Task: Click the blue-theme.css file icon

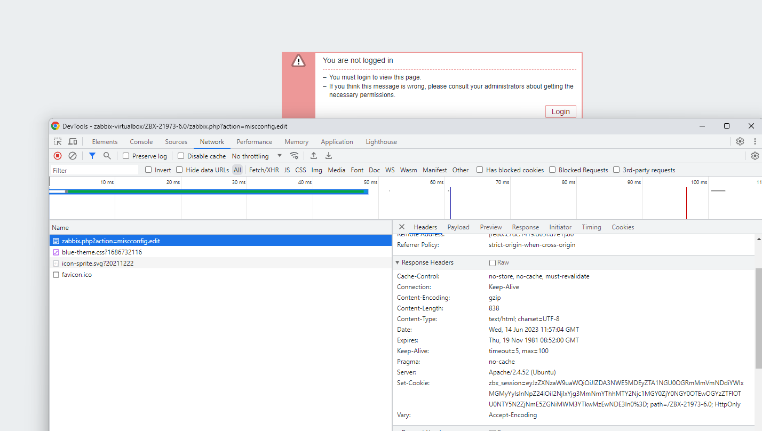Action: (56, 252)
